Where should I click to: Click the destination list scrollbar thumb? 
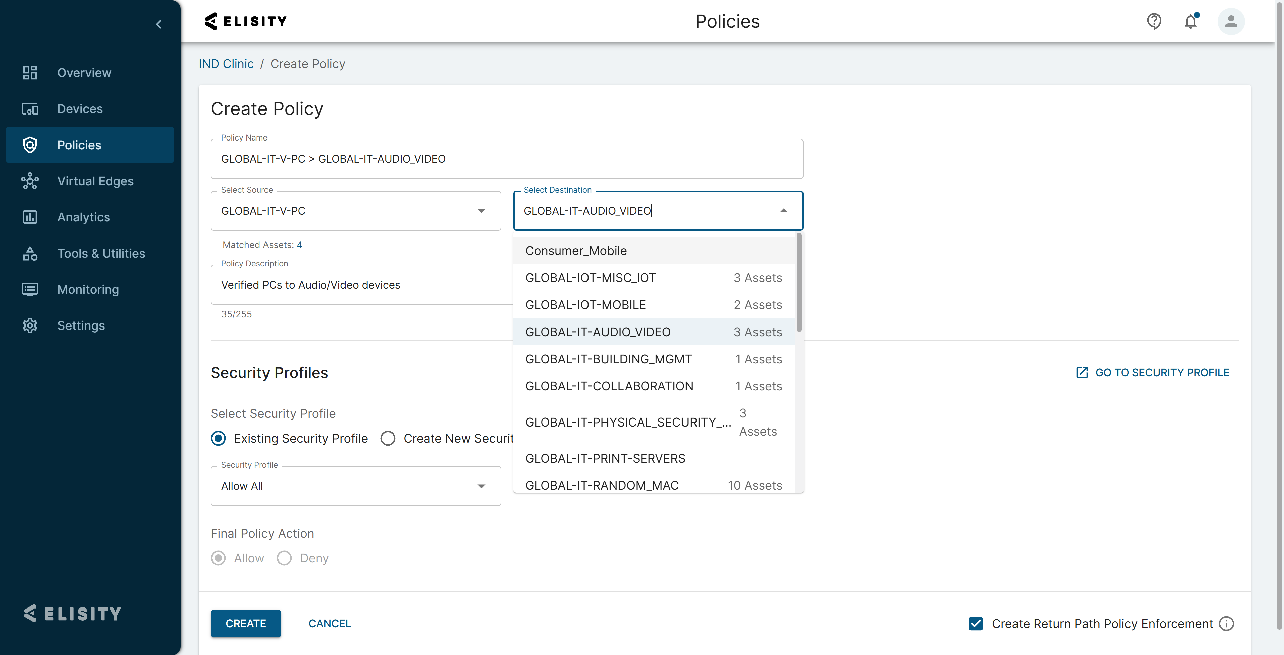(799, 283)
